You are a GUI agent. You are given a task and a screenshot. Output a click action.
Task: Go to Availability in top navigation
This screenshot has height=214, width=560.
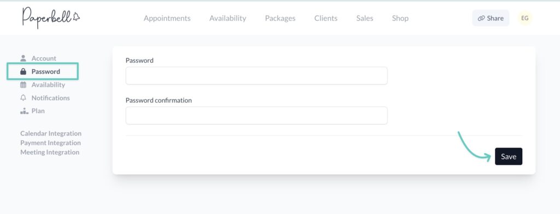227,18
